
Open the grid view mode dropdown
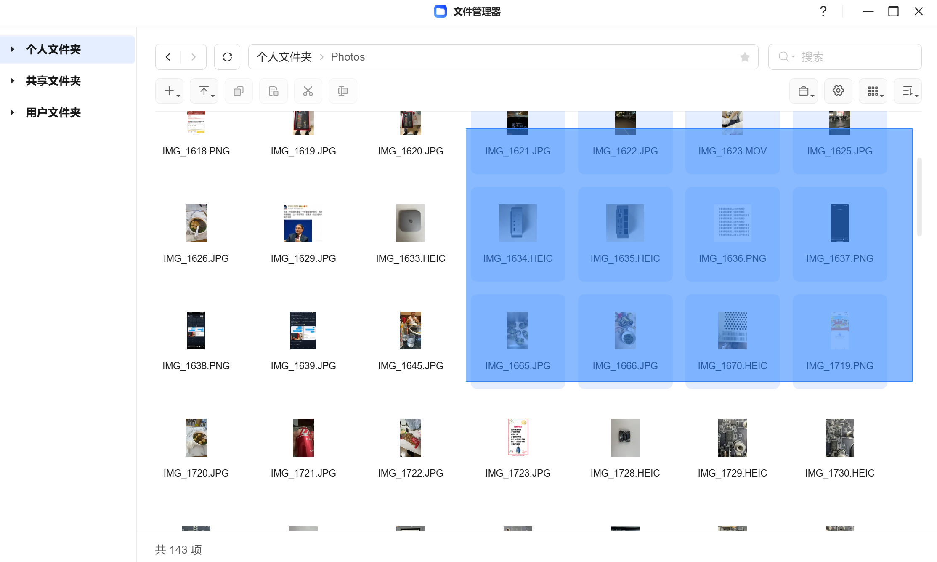[873, 91]
